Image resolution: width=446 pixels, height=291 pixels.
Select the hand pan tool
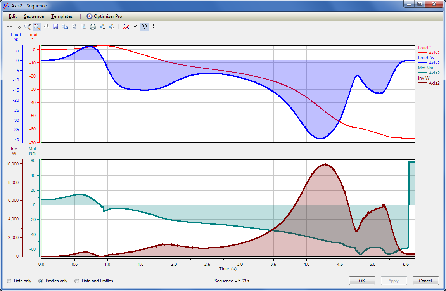[x=46, y=27]
